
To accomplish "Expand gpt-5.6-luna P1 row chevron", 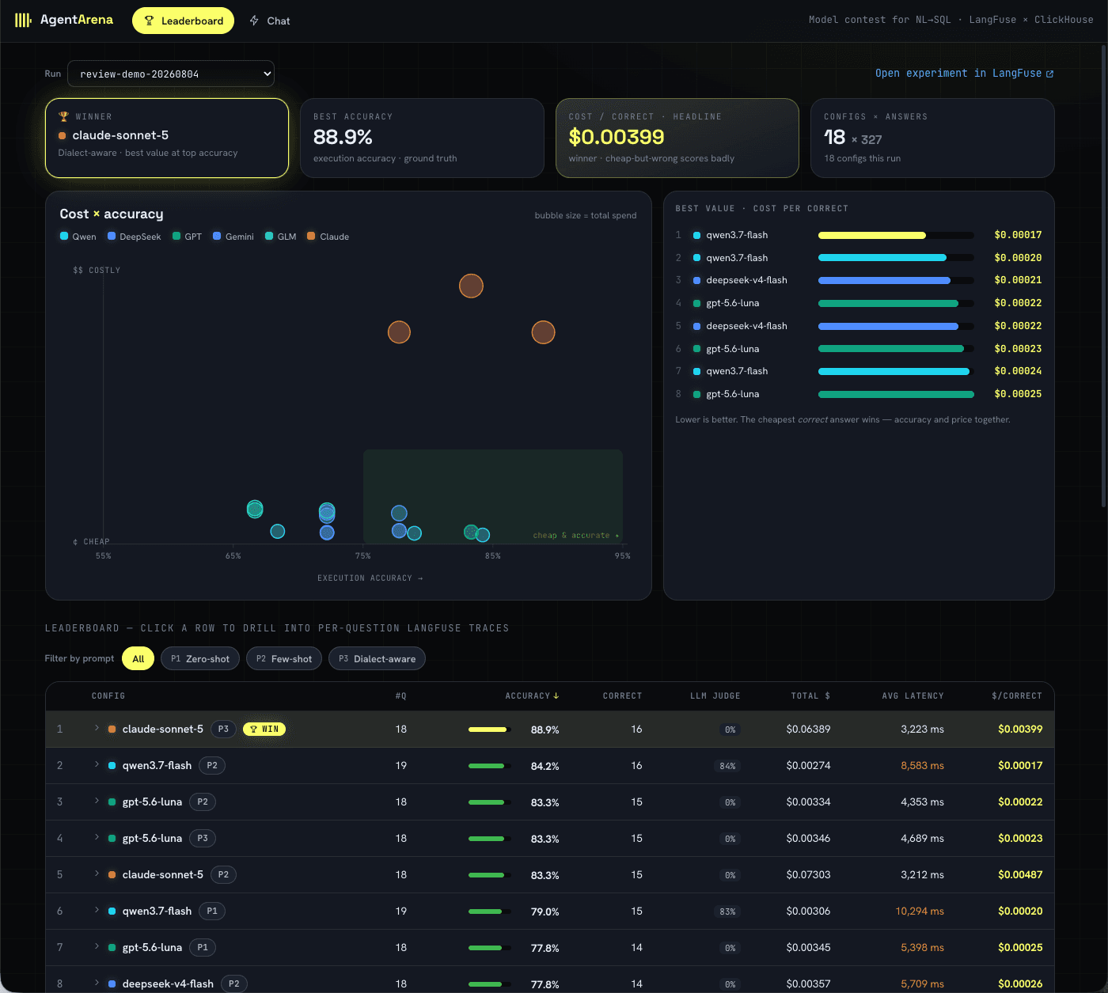I will (x=97, y=946).
